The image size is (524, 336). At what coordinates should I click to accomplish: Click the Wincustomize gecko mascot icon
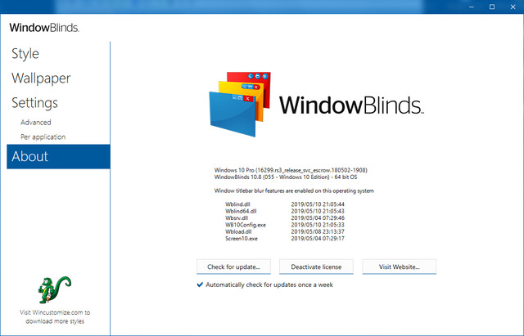[55, 289]
